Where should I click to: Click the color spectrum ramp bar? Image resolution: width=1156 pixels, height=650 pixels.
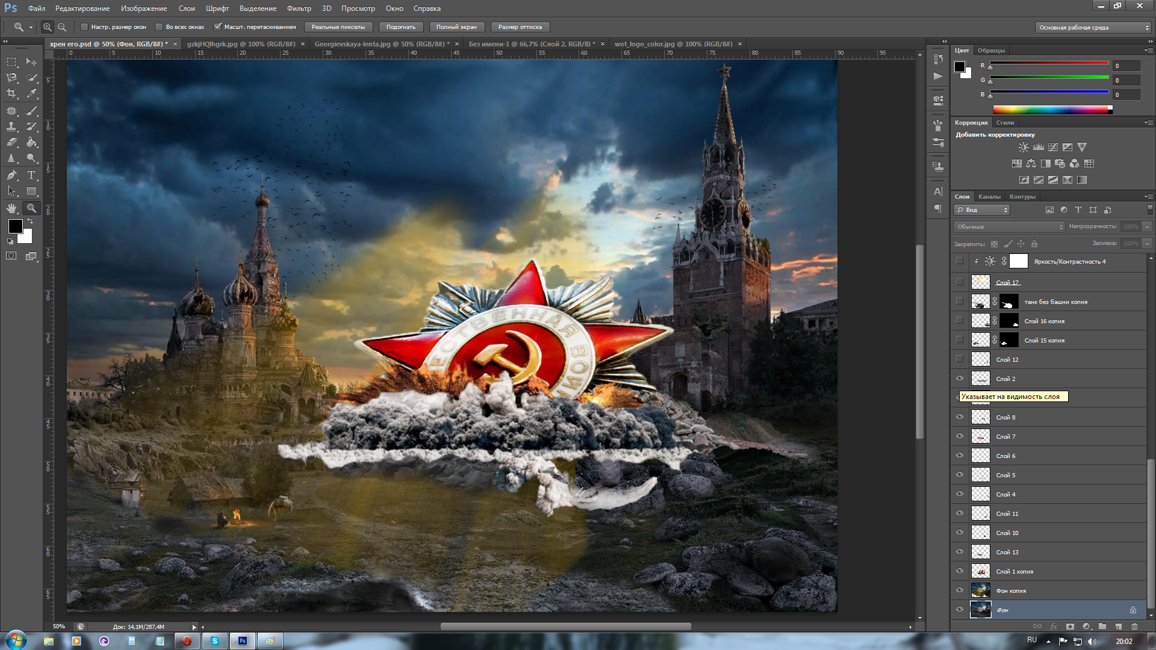(1051, 110)
